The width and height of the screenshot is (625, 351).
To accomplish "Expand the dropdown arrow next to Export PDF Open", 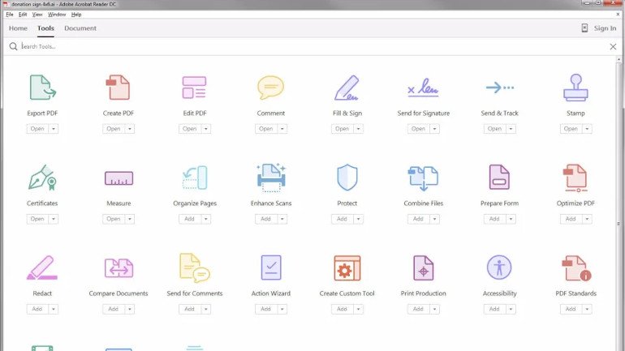I will pyautogui.click(x=54, y=129).
